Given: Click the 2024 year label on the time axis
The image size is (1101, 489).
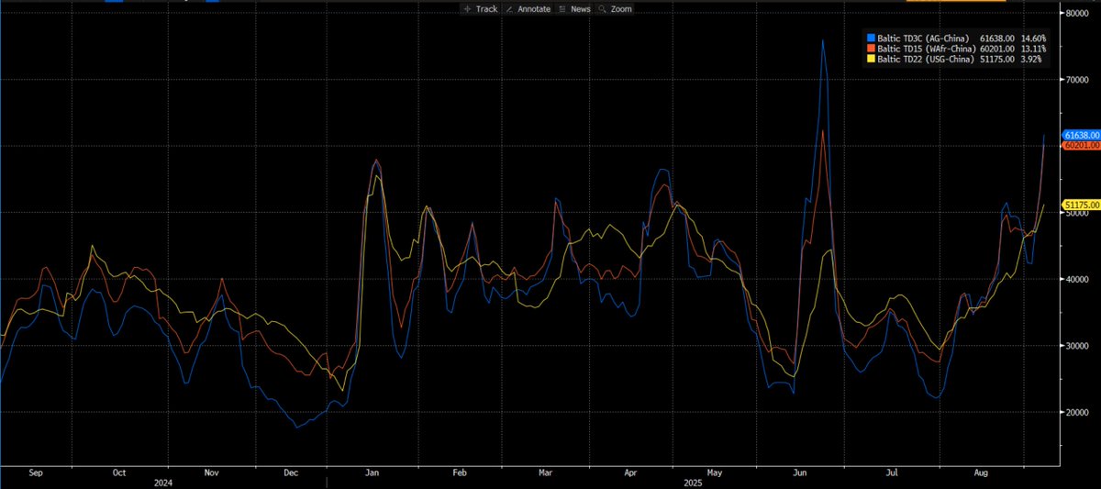Looking at the screenshot, I should [x=165, y=482].
